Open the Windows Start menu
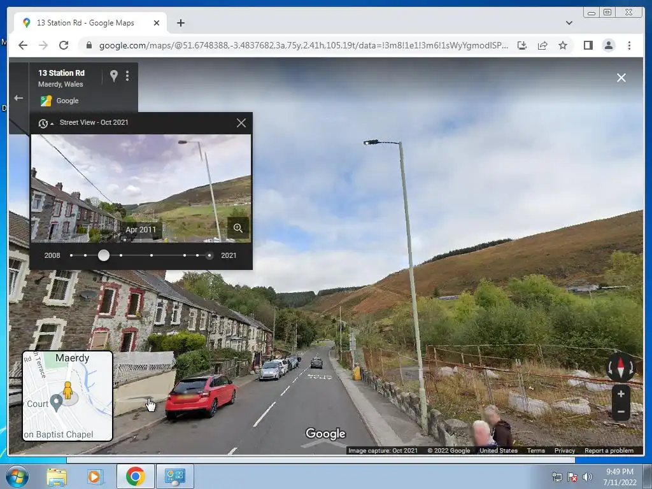 [x=16, y=476]
